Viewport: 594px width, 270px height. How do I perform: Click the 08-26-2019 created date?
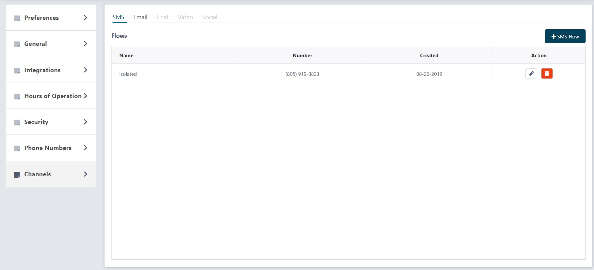pos(429,74)
